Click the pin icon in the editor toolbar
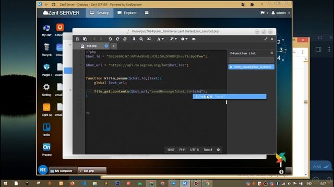Screen dimensions: 334x187 (x=134, y=39)
